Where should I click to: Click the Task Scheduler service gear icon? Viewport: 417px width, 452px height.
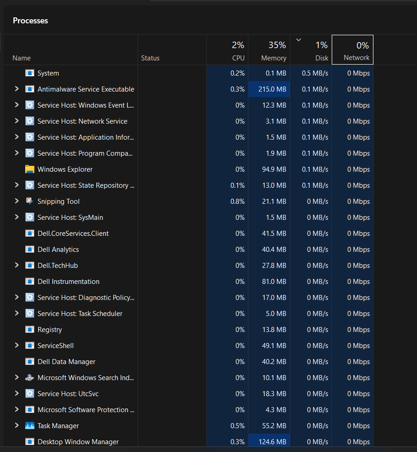[x=30, y=313]
